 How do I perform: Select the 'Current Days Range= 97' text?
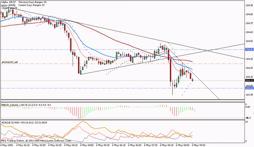coord(31,5)
